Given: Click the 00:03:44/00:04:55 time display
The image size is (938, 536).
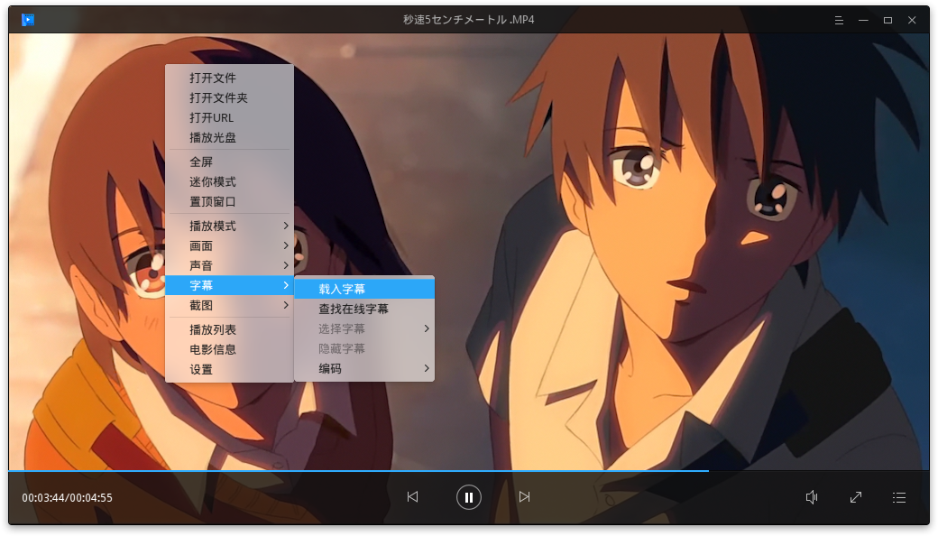Looking at the screenshot, I should click(x=67, y=498).
